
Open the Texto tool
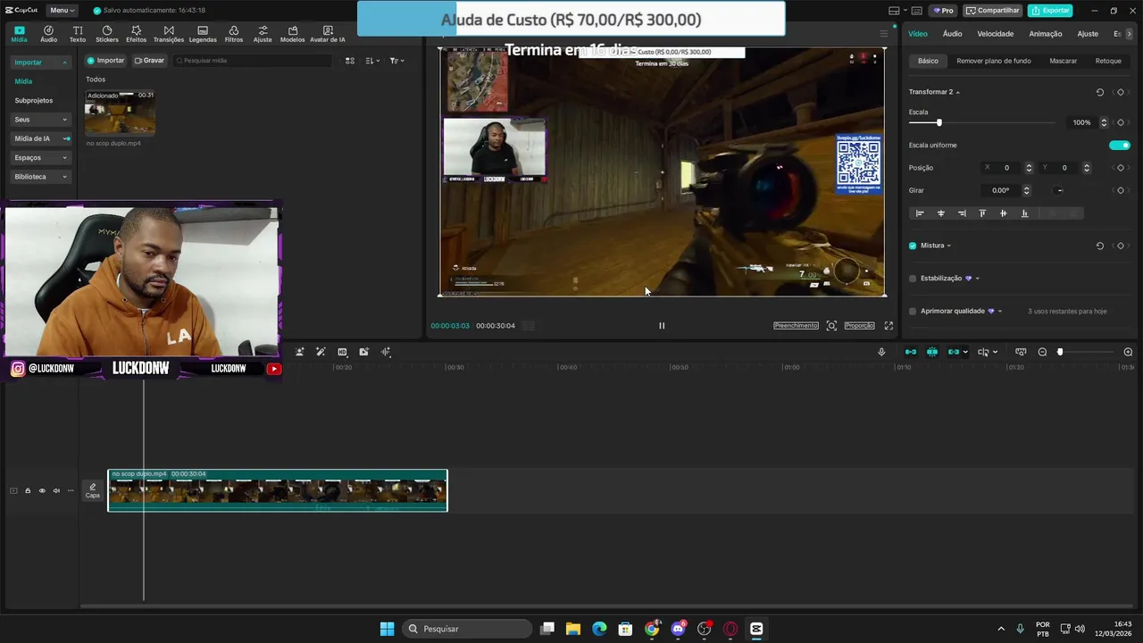coord(78,34)
